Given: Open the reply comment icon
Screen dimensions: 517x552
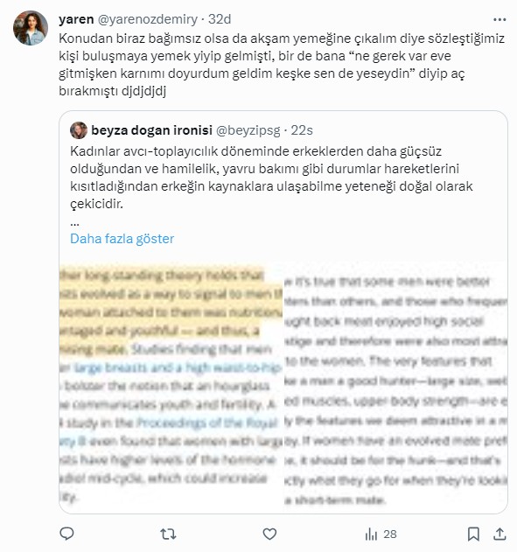Looking at the screenshot, I should click(x=66, y=534).
